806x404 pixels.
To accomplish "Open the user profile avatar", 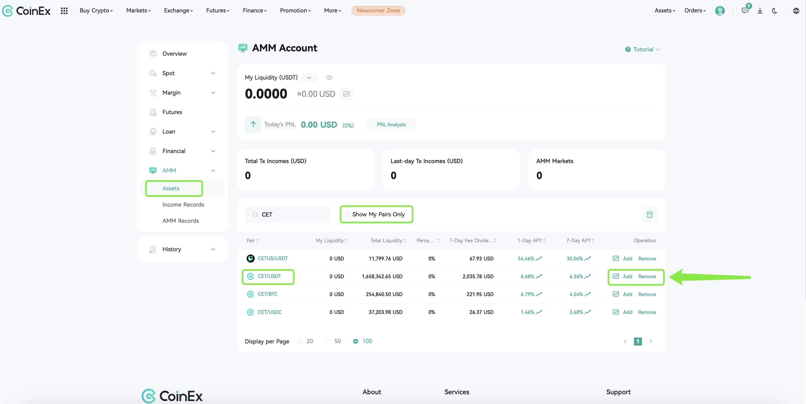I will tap(720, 11).
